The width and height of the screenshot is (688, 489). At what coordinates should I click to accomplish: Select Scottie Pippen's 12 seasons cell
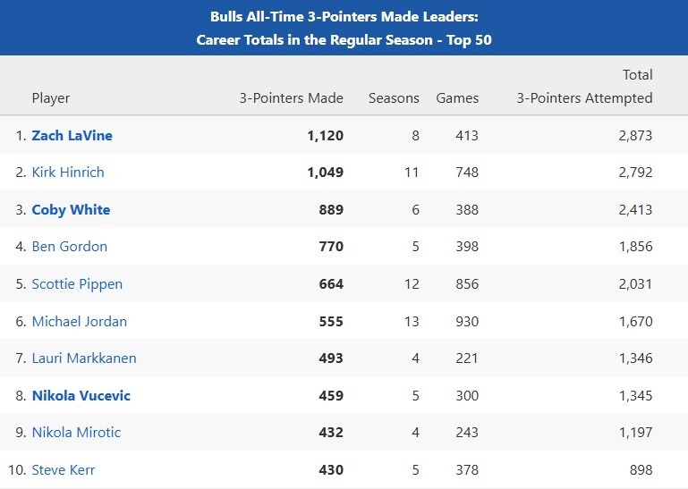(x=411, y=284)
